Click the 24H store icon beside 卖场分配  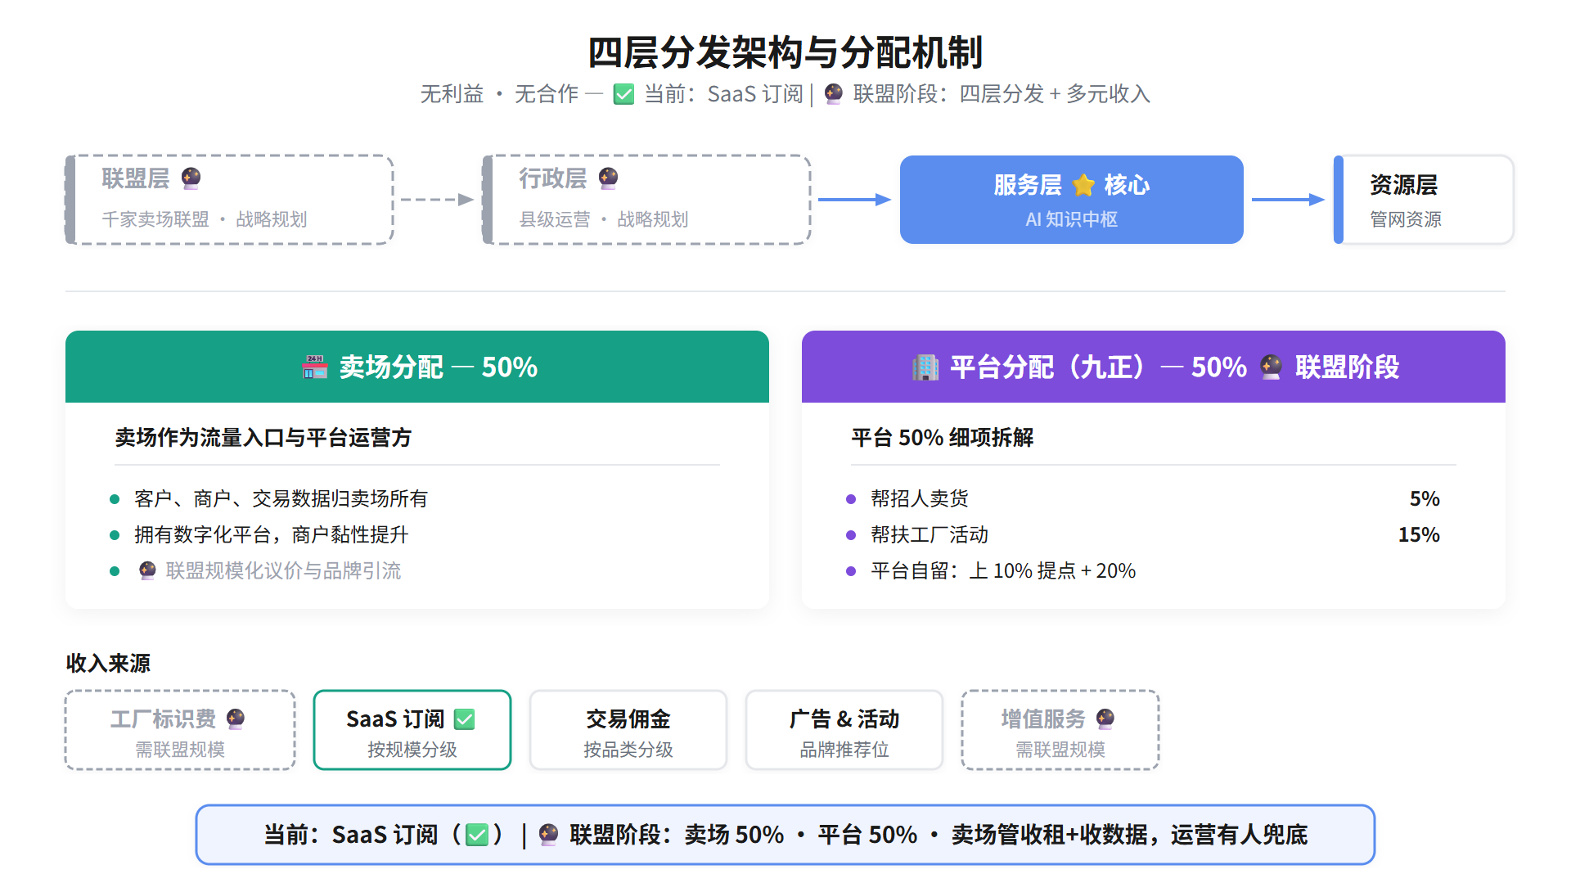tap(315, 367)
